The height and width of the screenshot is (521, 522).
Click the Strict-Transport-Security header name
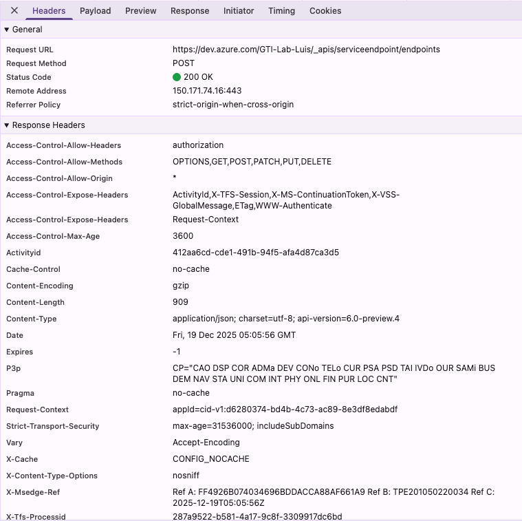[x=52, y=427]
